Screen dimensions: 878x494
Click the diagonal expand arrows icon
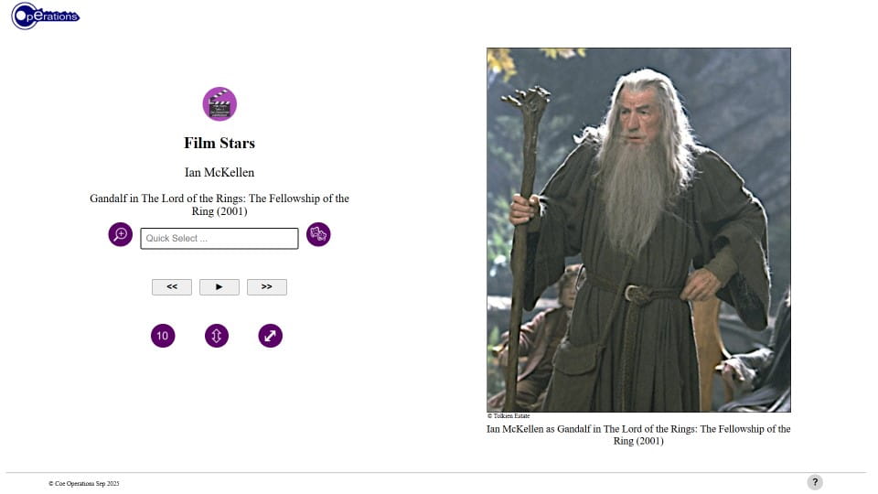click(271, 336)
